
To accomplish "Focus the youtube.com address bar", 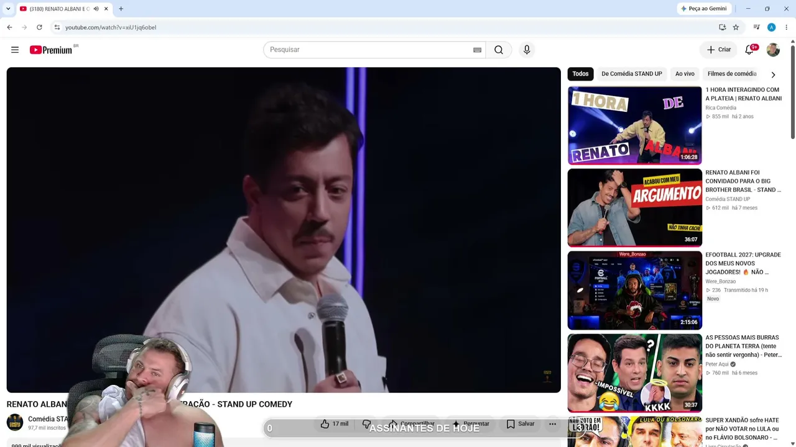I will (386, 27).
